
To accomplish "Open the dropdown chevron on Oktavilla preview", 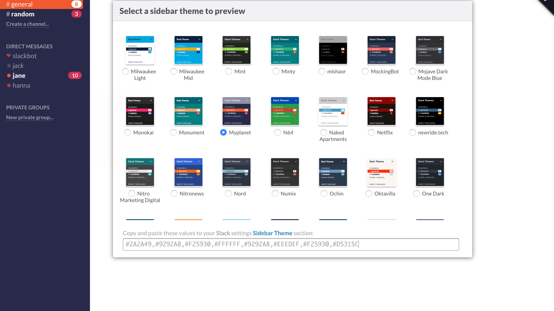I will [392, 162].
